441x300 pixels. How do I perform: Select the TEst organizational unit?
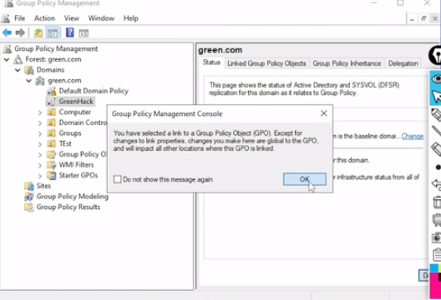point(65,143)
